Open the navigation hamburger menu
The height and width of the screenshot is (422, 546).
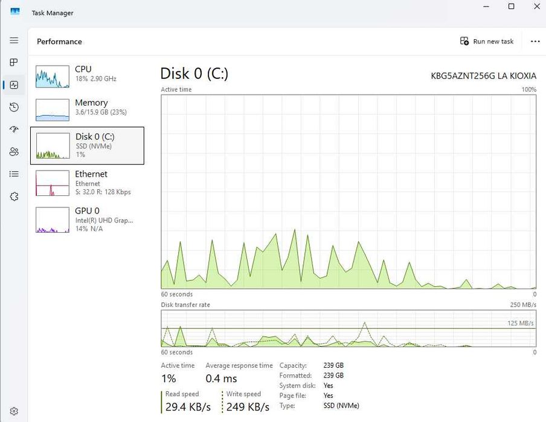click(x=14, y=40)
